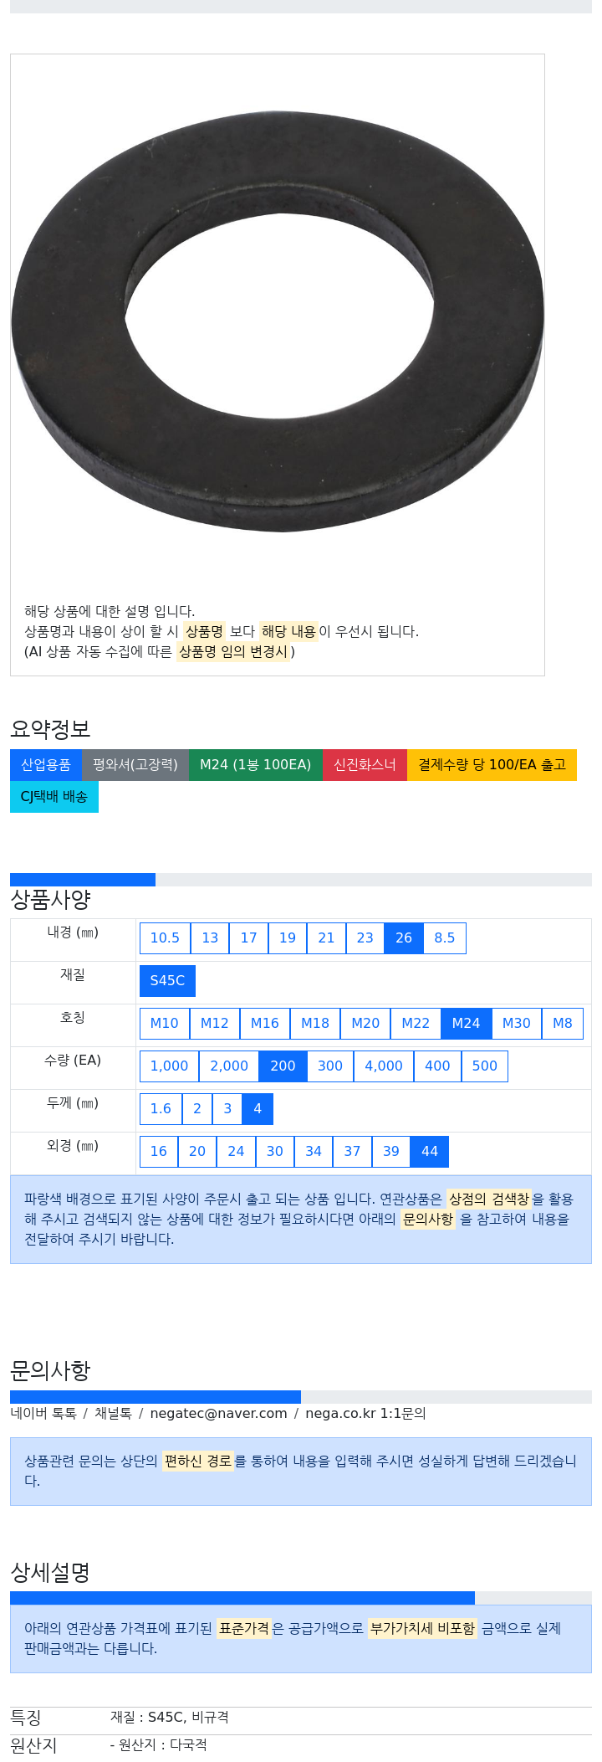The image size is (602, 1762).
Task: Select the 산업용품 summary tag
Action: (x=46, y=765)
